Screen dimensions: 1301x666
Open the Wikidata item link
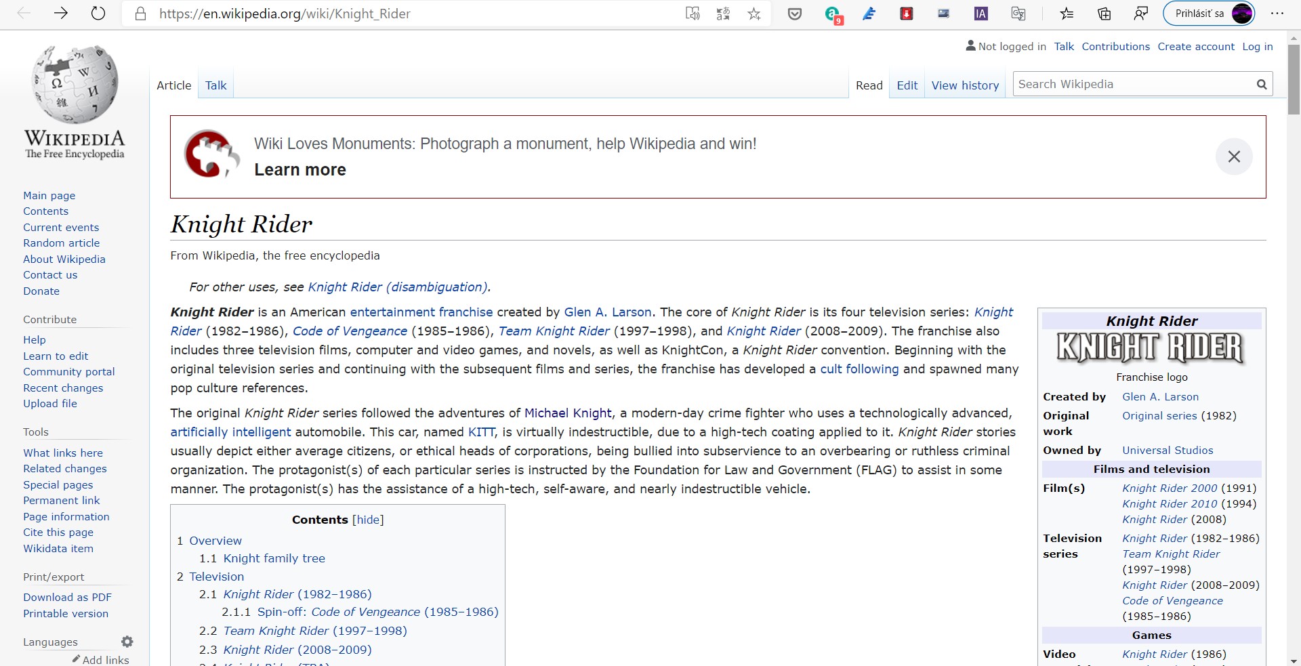point(58,548)
